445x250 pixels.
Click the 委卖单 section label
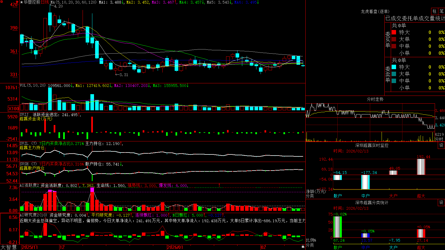coord(388,74)
